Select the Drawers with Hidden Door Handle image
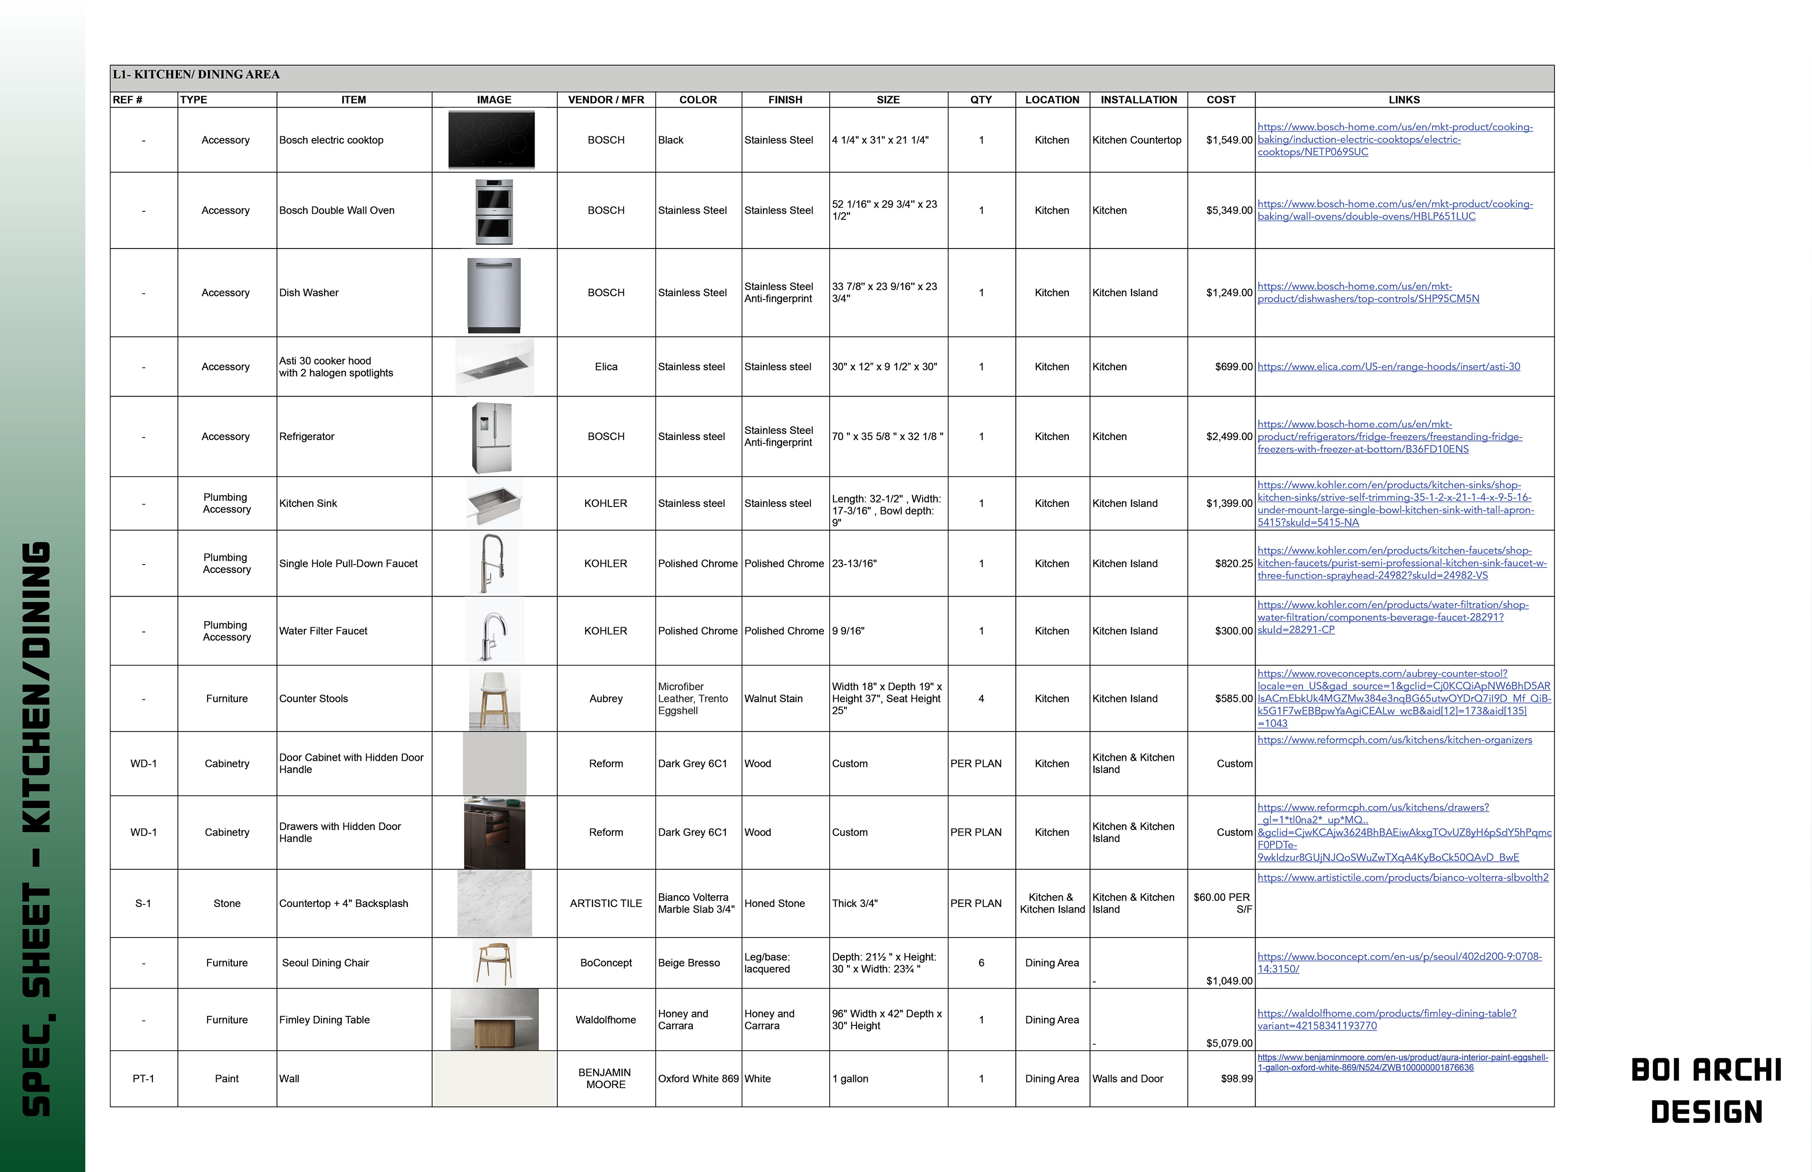 [494, 832]
